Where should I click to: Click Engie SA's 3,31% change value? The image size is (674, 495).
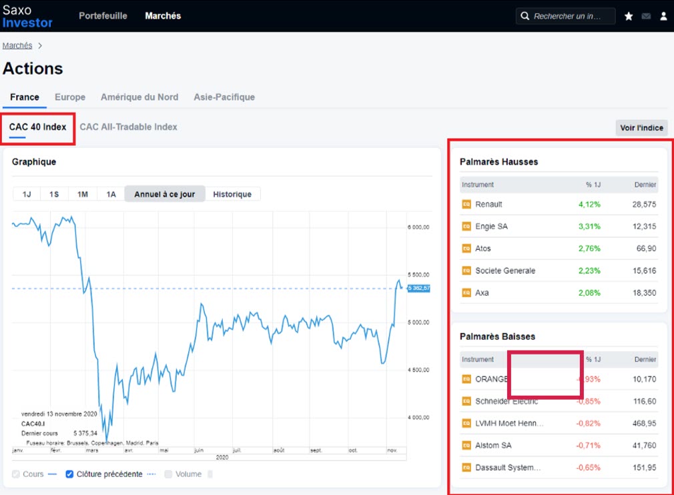pyautogui.click(x=589, y=227)
